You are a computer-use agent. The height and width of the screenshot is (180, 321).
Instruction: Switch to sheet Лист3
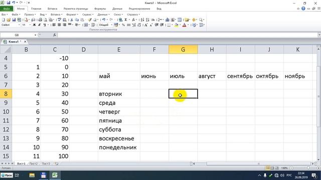46,163
